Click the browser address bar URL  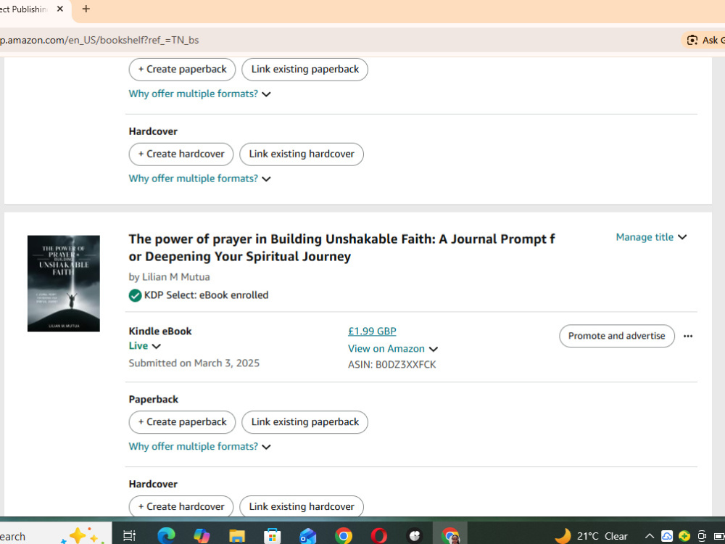tap(99, 40)
